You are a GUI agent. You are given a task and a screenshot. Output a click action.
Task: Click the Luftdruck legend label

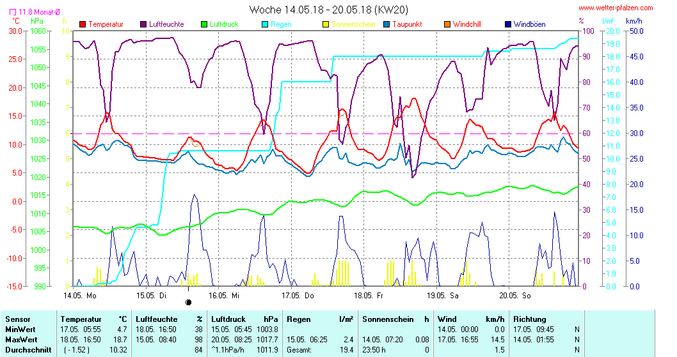(x=225, y=24)
